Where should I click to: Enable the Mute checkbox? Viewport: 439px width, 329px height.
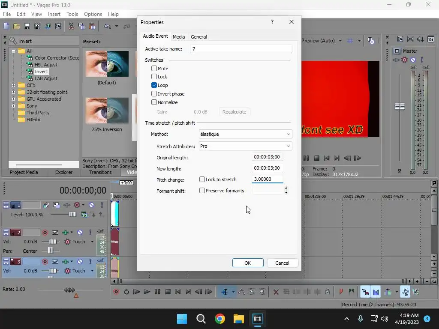(x=154, y=68)
